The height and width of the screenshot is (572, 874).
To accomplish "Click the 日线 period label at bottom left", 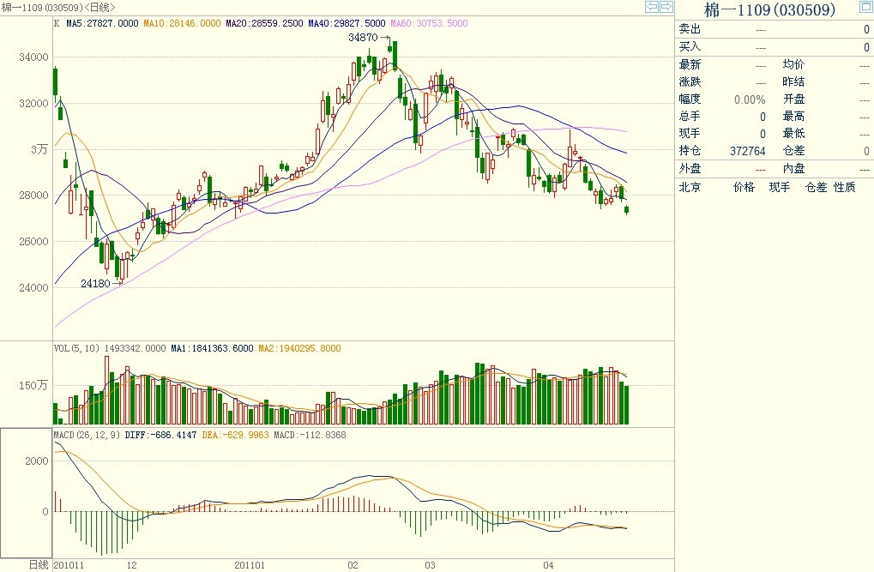I will click(x=39, y=564).
